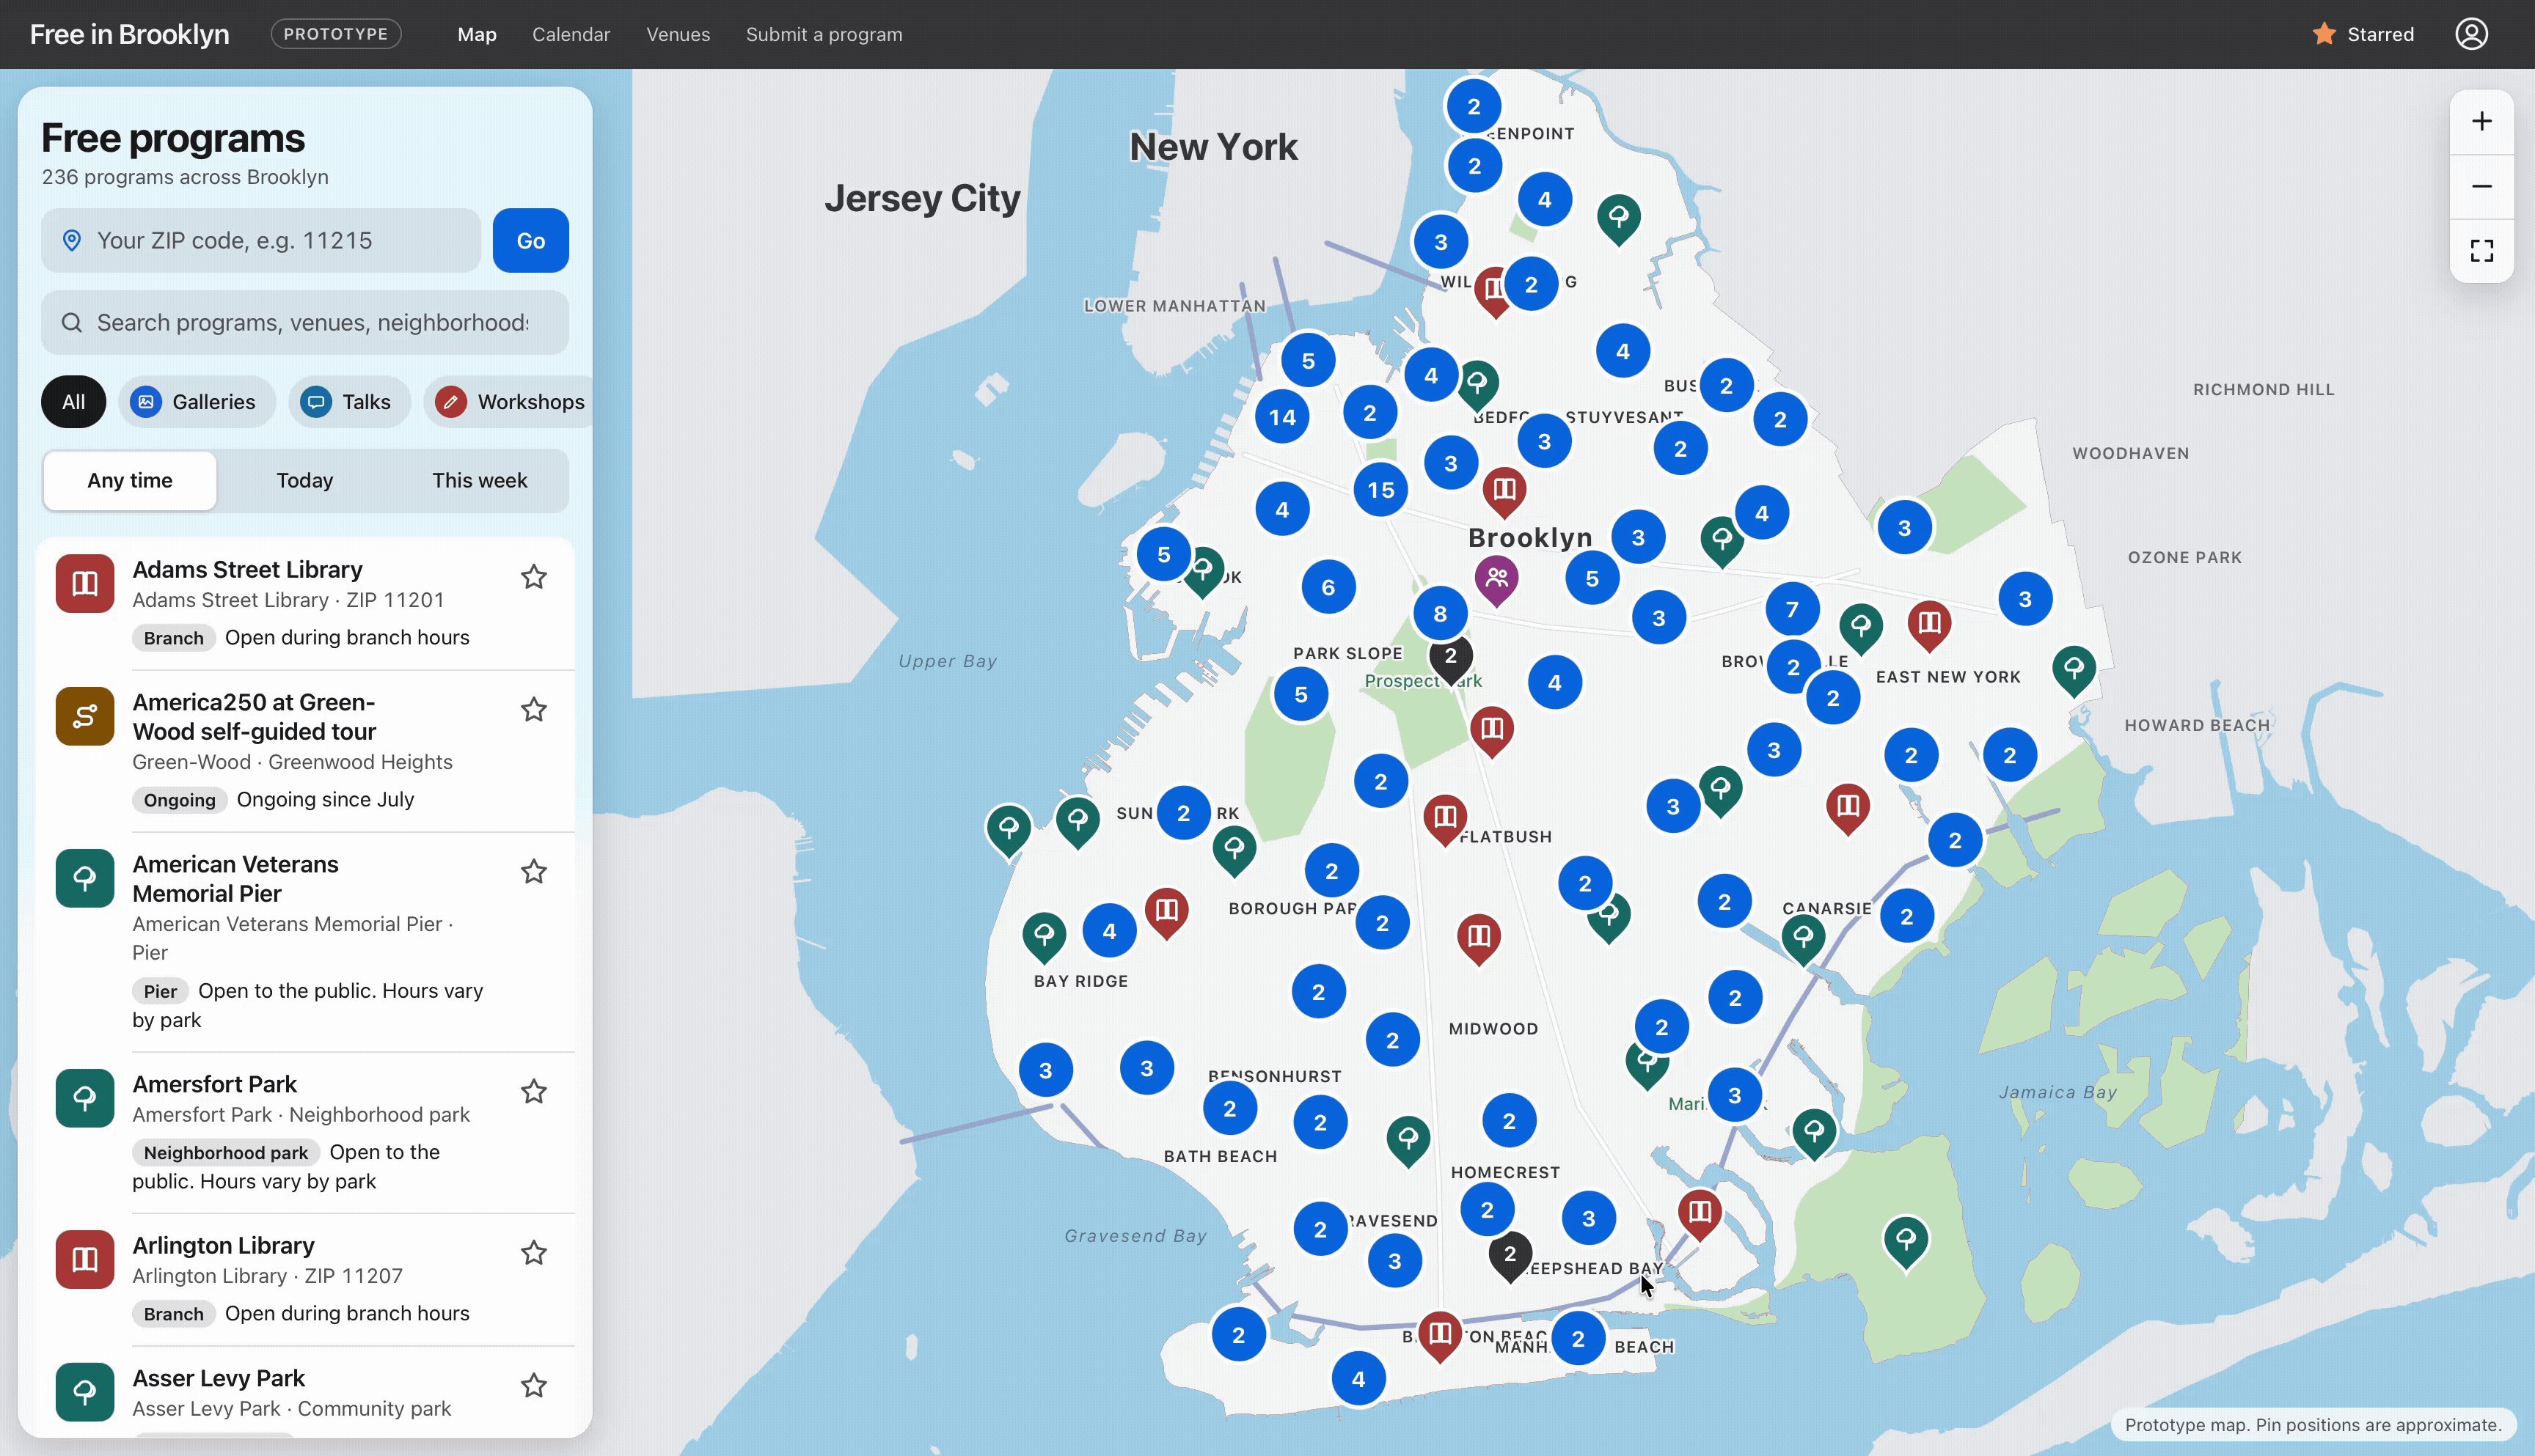
Task: Star the Amersfort Park listing
Action: click(533, 1092)
